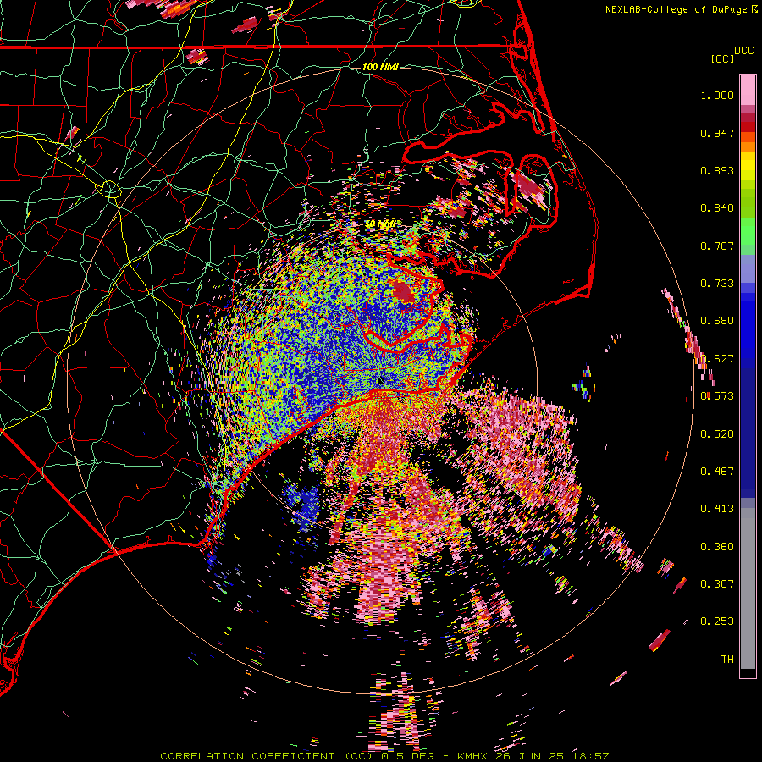Screen dimensions: 762x762
Task: Click the 18:57 timestamp in the caption
Action: click(591, 756)
